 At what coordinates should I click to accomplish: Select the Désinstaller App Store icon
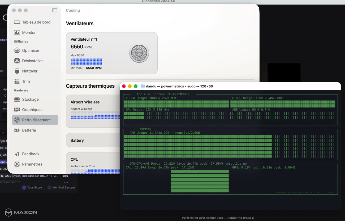pyautogui.click(x=16, y=61)
